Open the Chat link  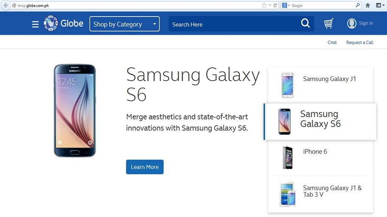click(332, 42)
